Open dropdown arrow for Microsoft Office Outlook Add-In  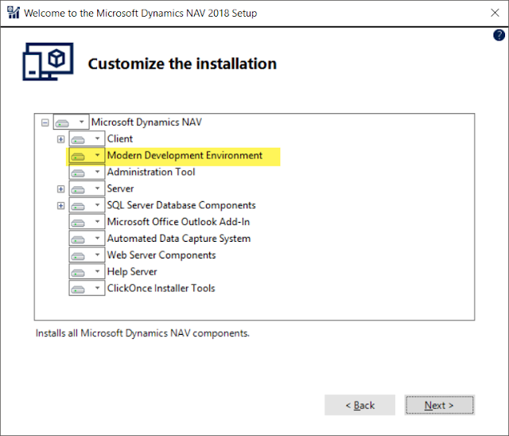97,221
